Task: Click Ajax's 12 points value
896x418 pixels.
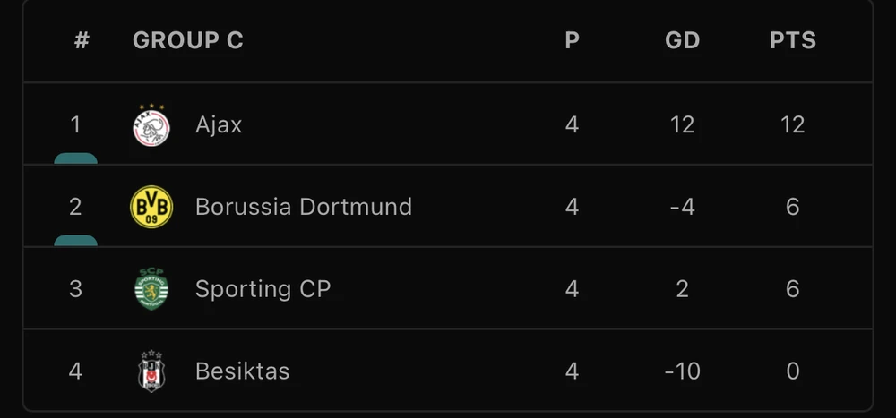Action: [792, 124]
